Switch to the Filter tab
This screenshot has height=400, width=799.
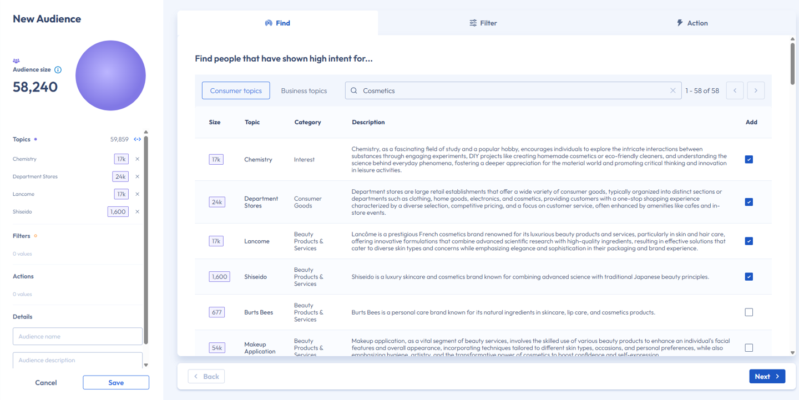tap(483, 23)
